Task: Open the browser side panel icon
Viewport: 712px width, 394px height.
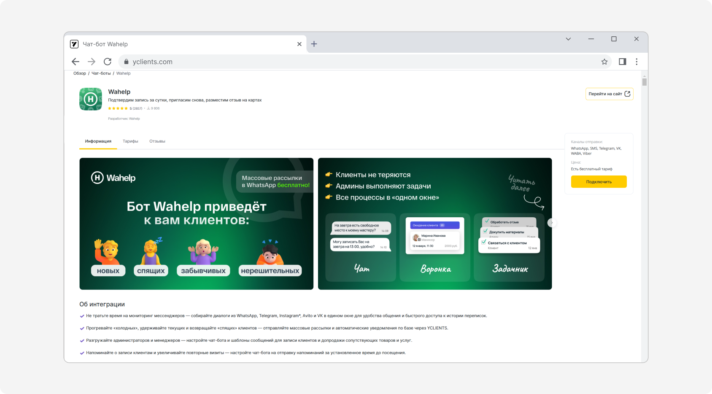Action: point(622,62)
